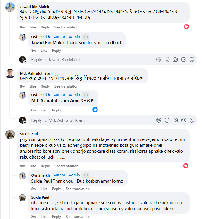Open emoji picker in Jawad Bin Malek reply
202x219 pixels.
point(167,59)
